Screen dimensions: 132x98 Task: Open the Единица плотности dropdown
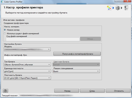click(27, 71)
